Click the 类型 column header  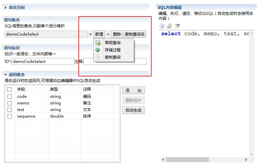[54, 89]
